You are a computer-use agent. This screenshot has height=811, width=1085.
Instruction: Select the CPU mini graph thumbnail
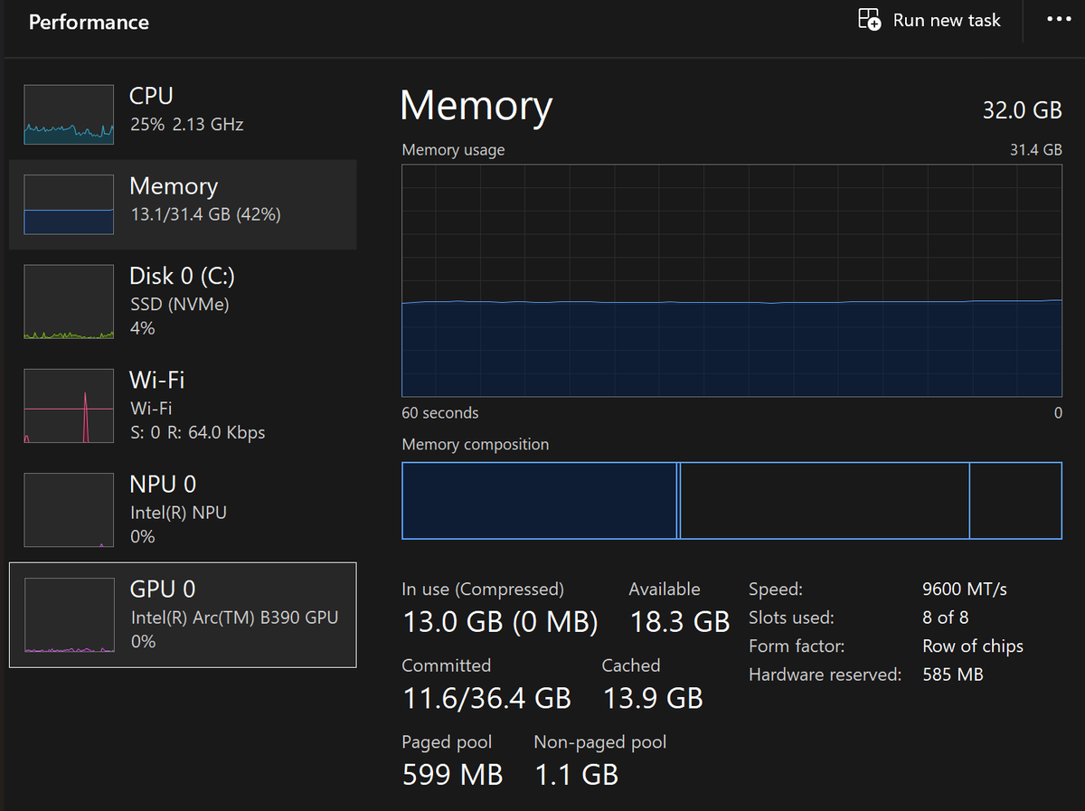(69, 115)
